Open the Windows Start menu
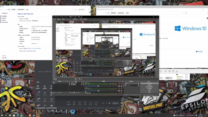 (2, 115)
